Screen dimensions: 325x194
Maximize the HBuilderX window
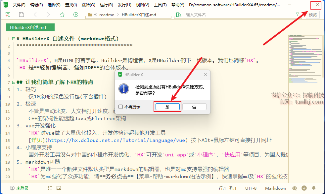(x=303, y=5)
